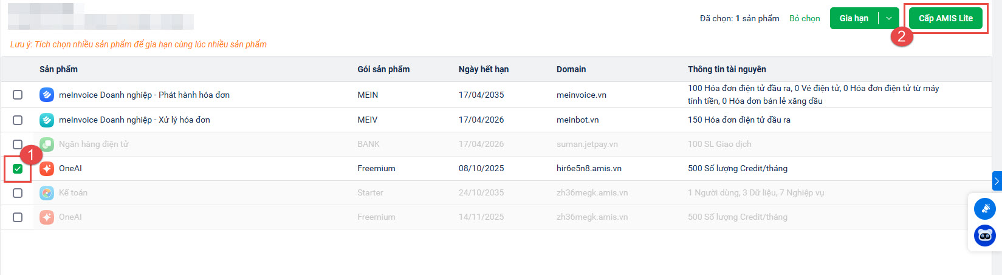Click the meInvoice Xử lý hóa đơn product icon

point(47,120)
